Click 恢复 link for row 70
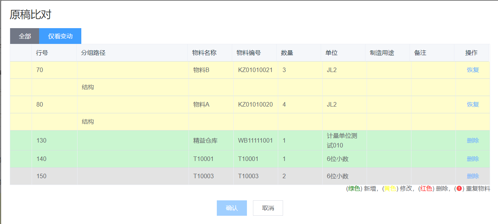 473,70
